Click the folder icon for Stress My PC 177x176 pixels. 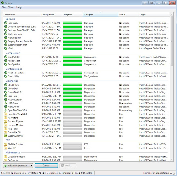(x=6, y=132)
